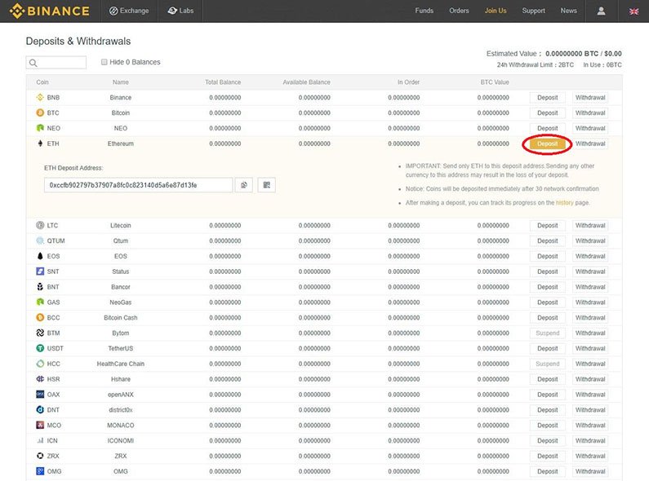Click Withdrawal button for USDT
The width and height of the screenshot is (649, 481).
pyautogui.click(x=590, y=348)
